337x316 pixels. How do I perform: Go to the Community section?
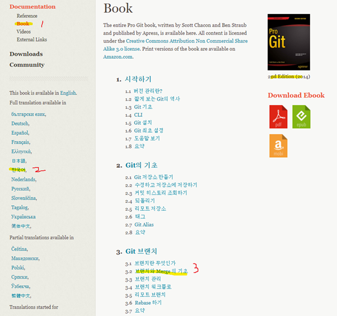click(27, 65)
